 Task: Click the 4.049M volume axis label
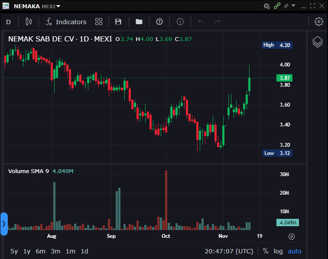click(x=288, y=223)
